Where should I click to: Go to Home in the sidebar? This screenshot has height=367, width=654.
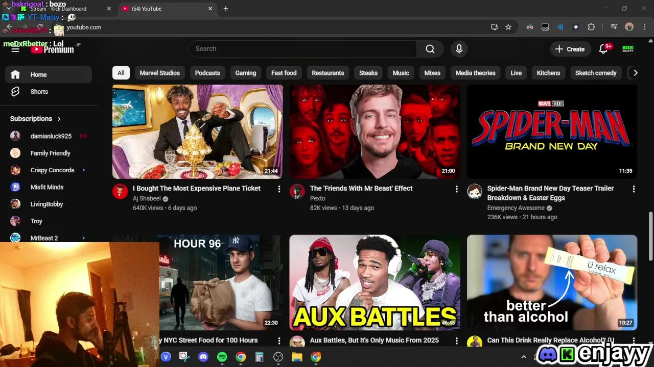(x=49, y=74)
